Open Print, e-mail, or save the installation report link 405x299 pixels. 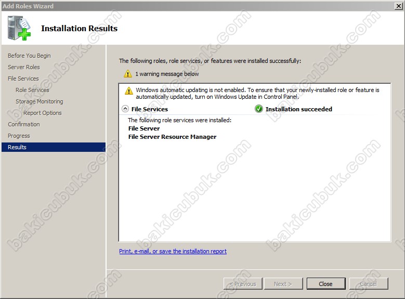click(173, 251)
